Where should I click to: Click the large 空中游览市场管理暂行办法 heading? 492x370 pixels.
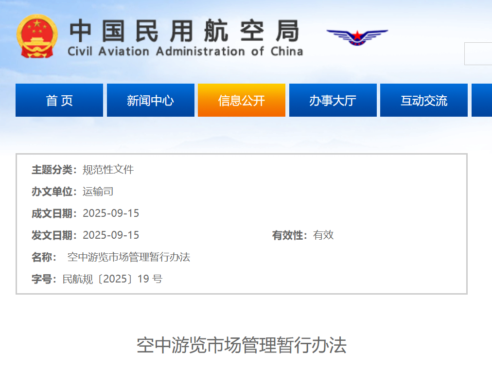coord(241,345)
